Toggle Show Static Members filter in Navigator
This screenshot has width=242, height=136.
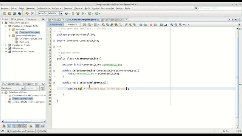14,126
